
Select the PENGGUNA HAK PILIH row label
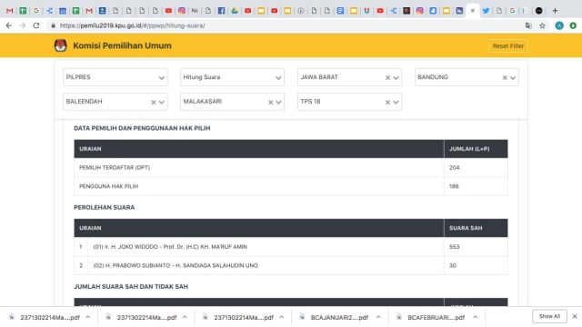[x=108, y=186]
